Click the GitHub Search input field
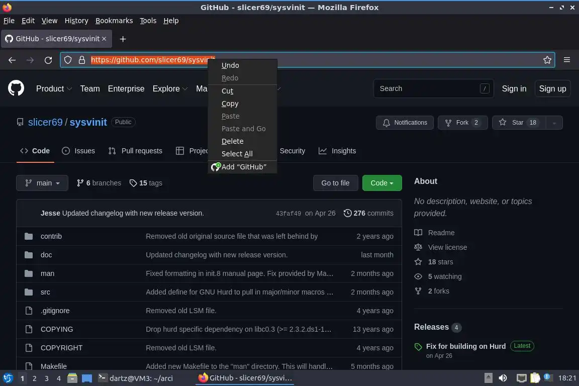Viewport: 579px width, 386px height. pyautogui.click(x=434, y=88)
